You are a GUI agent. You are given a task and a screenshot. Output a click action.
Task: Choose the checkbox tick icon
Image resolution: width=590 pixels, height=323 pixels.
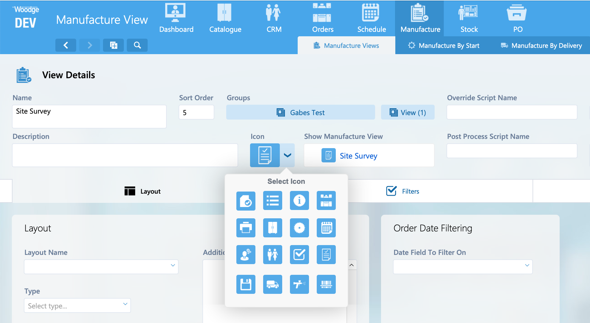pos(299,255)
